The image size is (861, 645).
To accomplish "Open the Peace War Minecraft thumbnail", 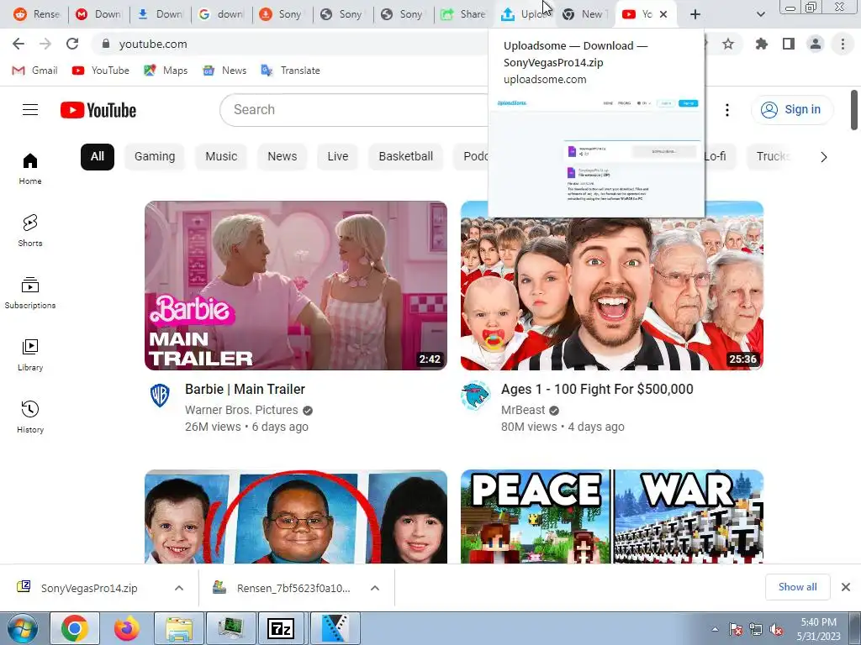I will (612, 517).
